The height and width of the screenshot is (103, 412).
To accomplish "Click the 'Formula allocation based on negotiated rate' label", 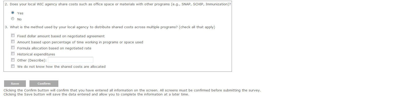I will click(54, 48).
